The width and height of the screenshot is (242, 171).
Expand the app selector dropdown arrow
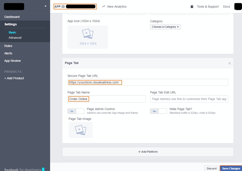45,6
